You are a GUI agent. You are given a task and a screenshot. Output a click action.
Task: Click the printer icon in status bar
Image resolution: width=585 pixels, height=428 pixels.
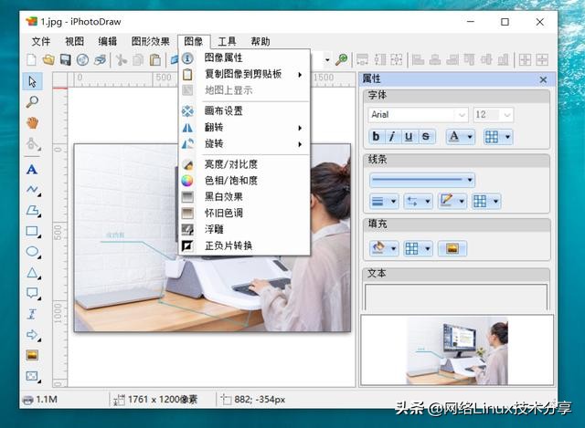pyautogui.click(x=28, y=400)
